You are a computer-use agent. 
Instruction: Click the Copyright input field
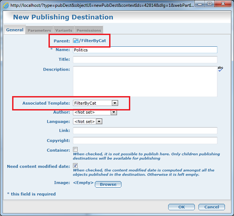pos(145,141)
